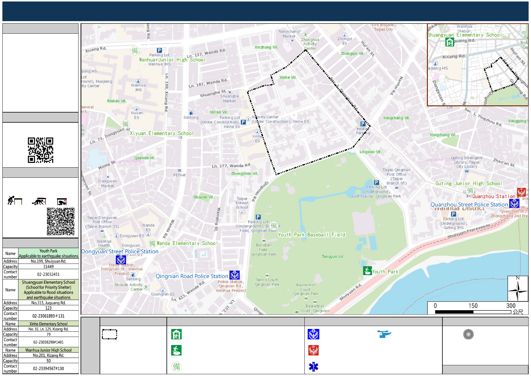This screenshot has height=376, width=531.
Task: Click the gray circle legend symbol
Action: click(468, 334)
